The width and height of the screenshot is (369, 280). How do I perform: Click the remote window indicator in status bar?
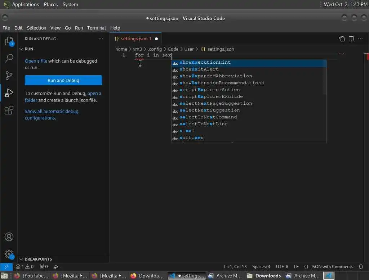[6, 267]
